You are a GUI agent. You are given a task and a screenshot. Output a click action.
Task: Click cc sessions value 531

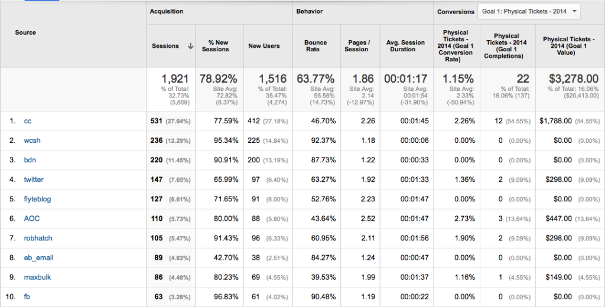(156, 121)
